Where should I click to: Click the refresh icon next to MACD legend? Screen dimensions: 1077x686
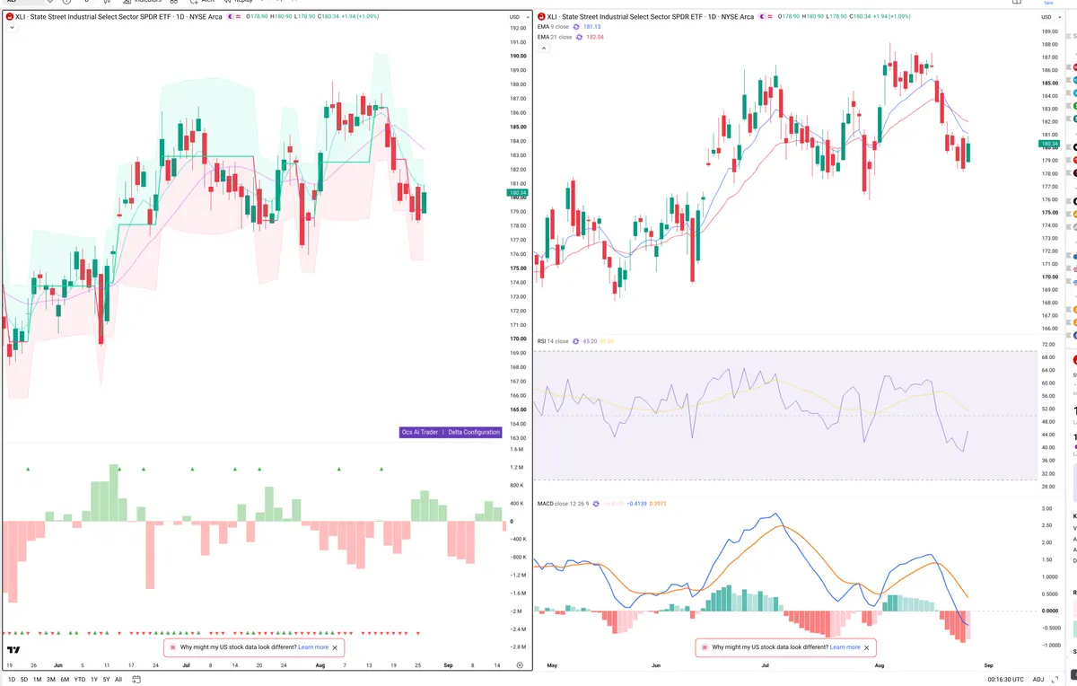pos(595,504)
